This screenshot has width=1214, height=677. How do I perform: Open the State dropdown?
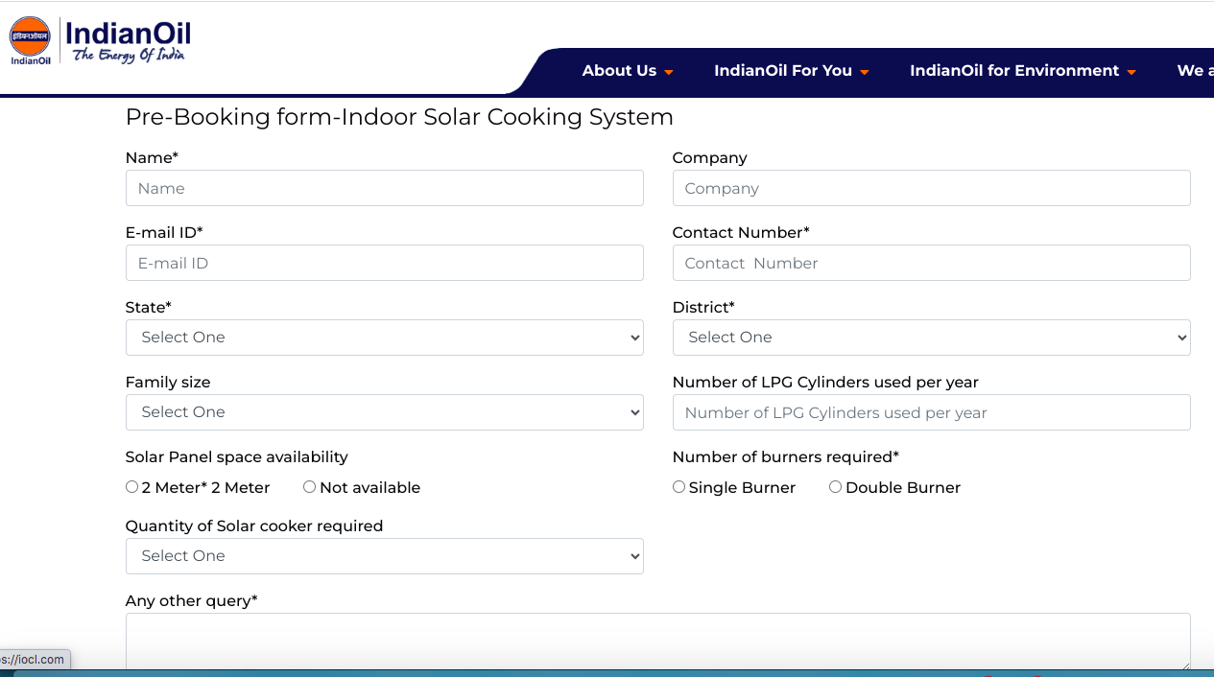[x=384, y=338]
